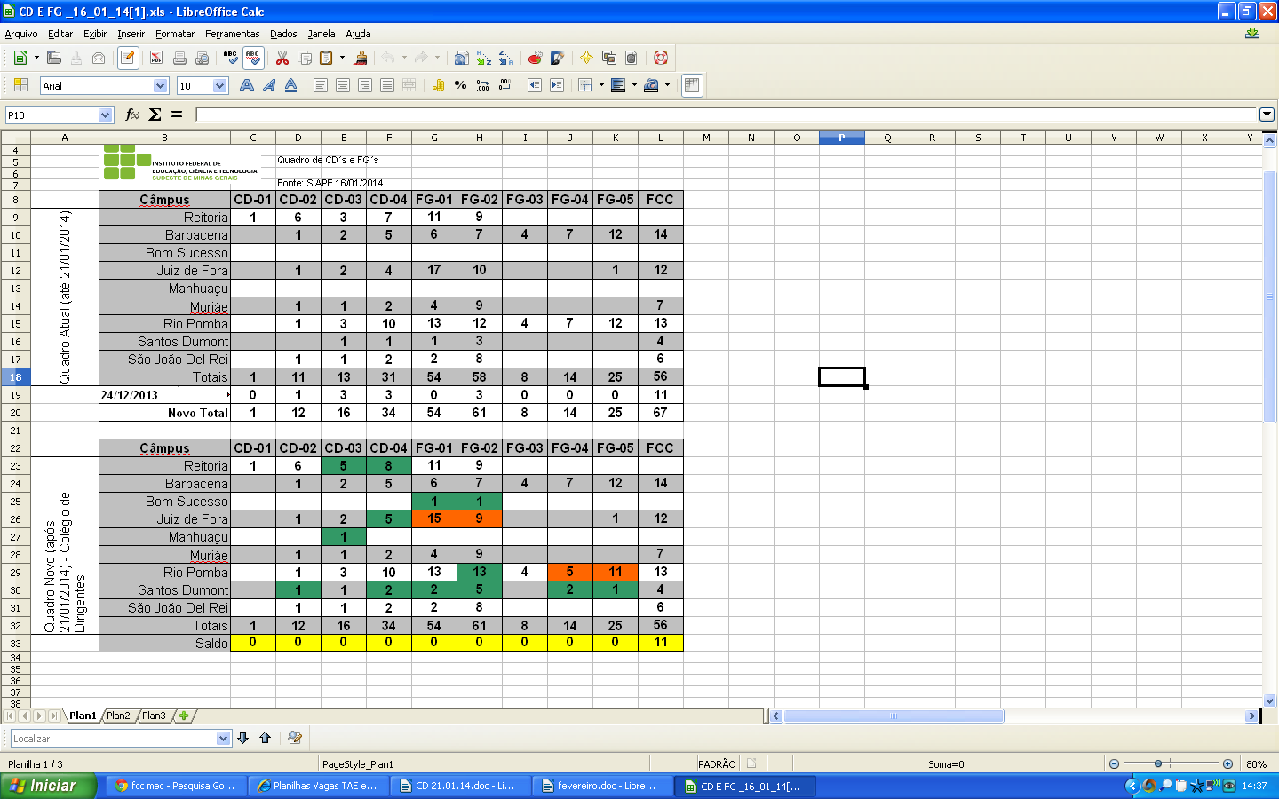Toggle automatic spell checking
Viewport: 1279px width, 799px height.
coord(253,58)
